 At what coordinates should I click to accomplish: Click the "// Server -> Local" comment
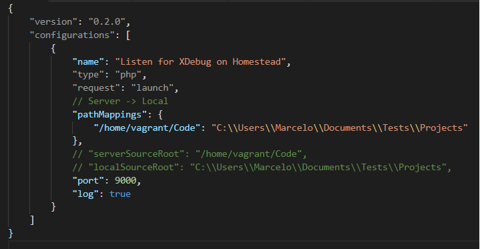point(120,101)
